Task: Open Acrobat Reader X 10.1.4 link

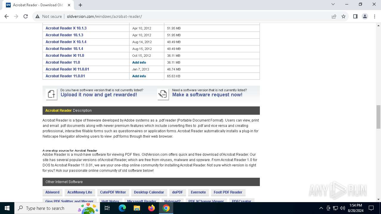Action: 66,42
